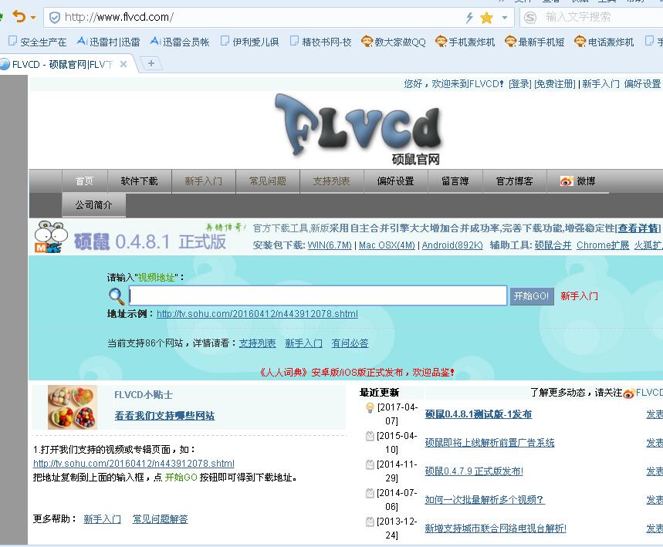
Task: Click the 常见问题解答 link
Action: coord(161,519)
